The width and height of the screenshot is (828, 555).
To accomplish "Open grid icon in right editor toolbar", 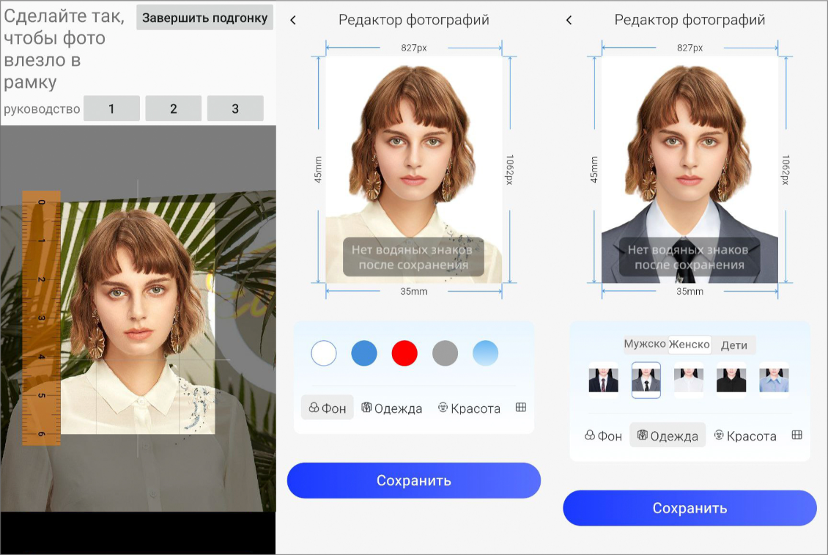I will tap(796, 435).
